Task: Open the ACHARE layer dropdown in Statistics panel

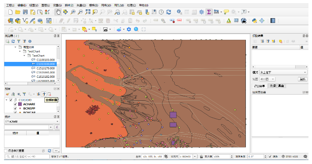Action: (x=32, y=122)
